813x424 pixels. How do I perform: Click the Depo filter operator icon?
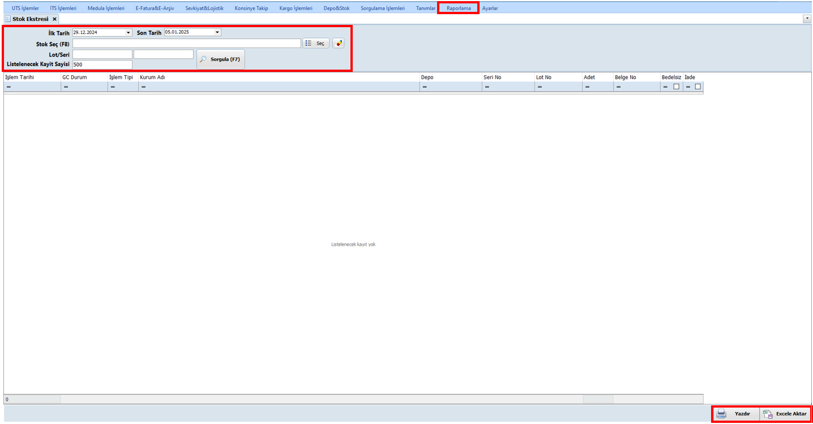coord(424,87)
